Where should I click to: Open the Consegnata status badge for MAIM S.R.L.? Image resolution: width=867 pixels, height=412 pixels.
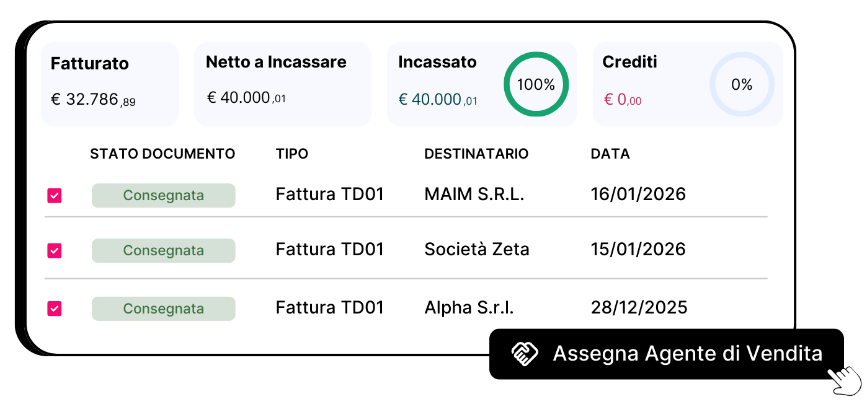tap(163, 195)
